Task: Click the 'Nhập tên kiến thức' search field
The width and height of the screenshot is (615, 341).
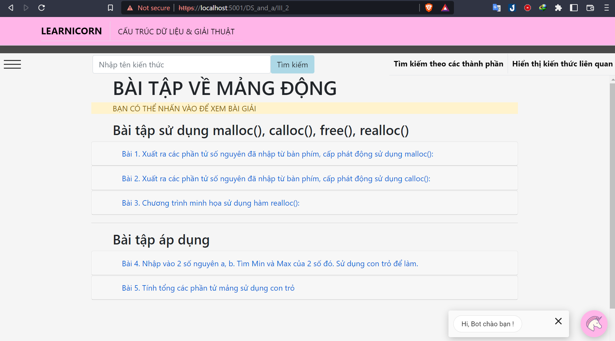Action: (x=181, y=64)
